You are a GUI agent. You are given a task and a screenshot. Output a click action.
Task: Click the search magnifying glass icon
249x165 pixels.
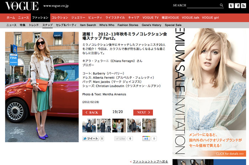click(x=221, y=5)
